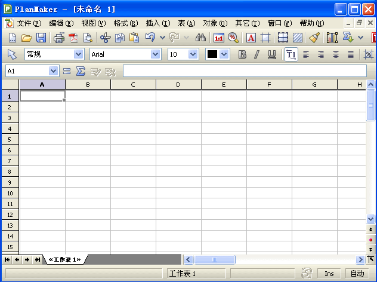Click the recalculate icon in status bar
Screen dimensions: 377x282
(x=307, y=273)
